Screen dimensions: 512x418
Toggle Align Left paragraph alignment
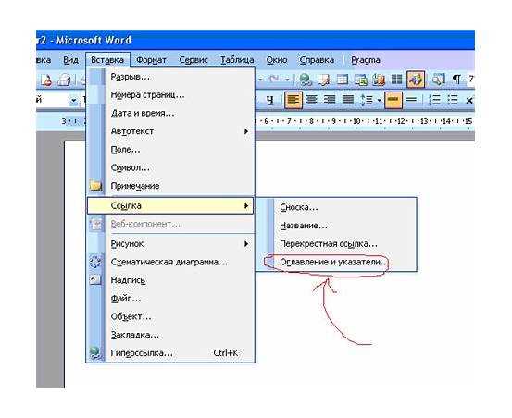tap(293, 100)
